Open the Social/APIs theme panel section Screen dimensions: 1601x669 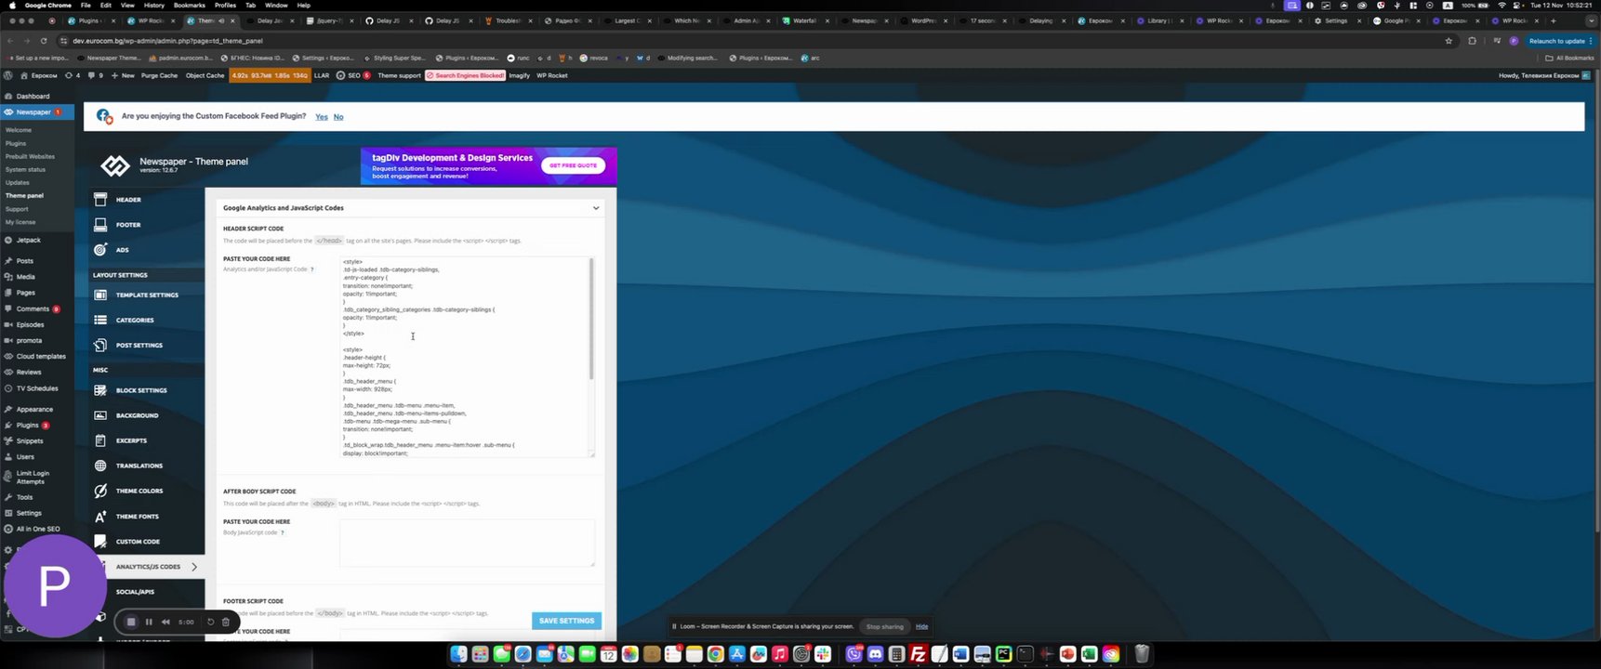tap(135, 592)
